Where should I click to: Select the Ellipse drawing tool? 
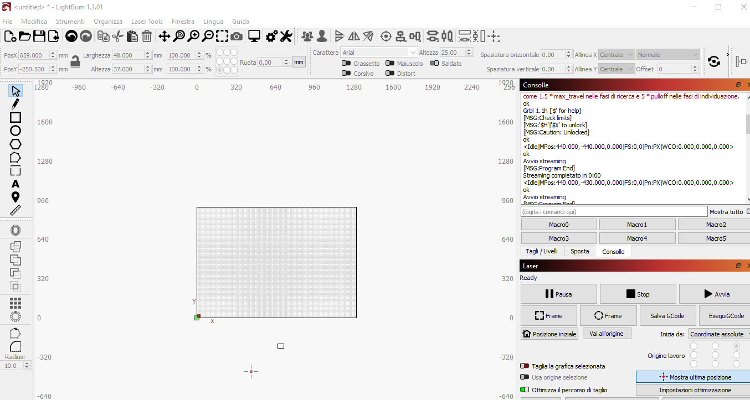[16, 131]
